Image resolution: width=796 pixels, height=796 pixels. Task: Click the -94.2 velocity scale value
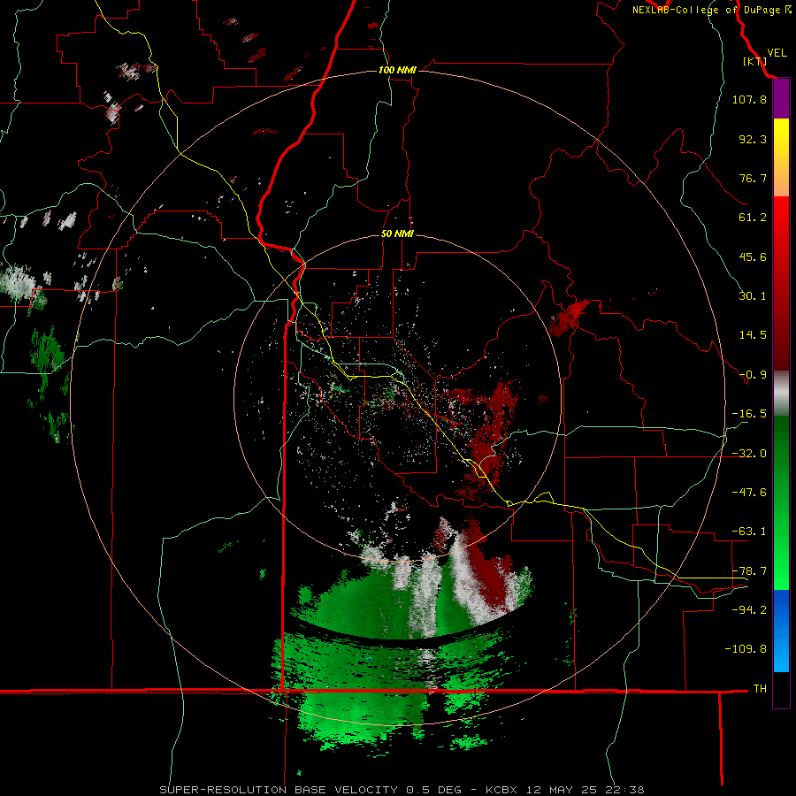pos(749,609)
